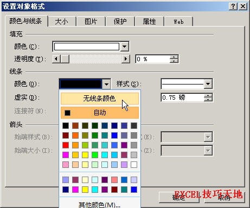Close the 设置对象格式 dialog
This screenshot has height=208, width=250.
(x=243, y=6)
